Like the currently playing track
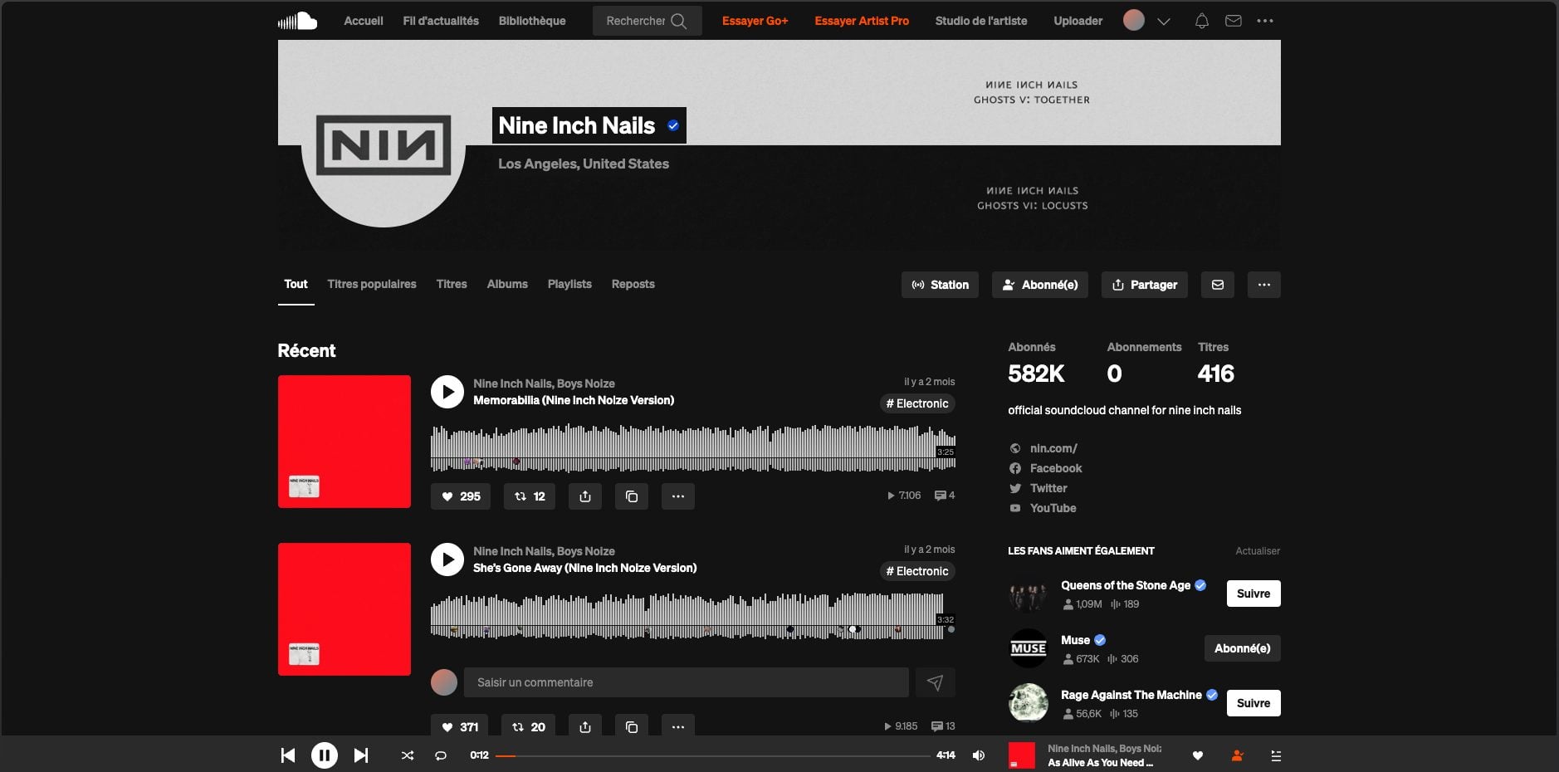Screen dimensions: 1559x772 click(1198, 755)
